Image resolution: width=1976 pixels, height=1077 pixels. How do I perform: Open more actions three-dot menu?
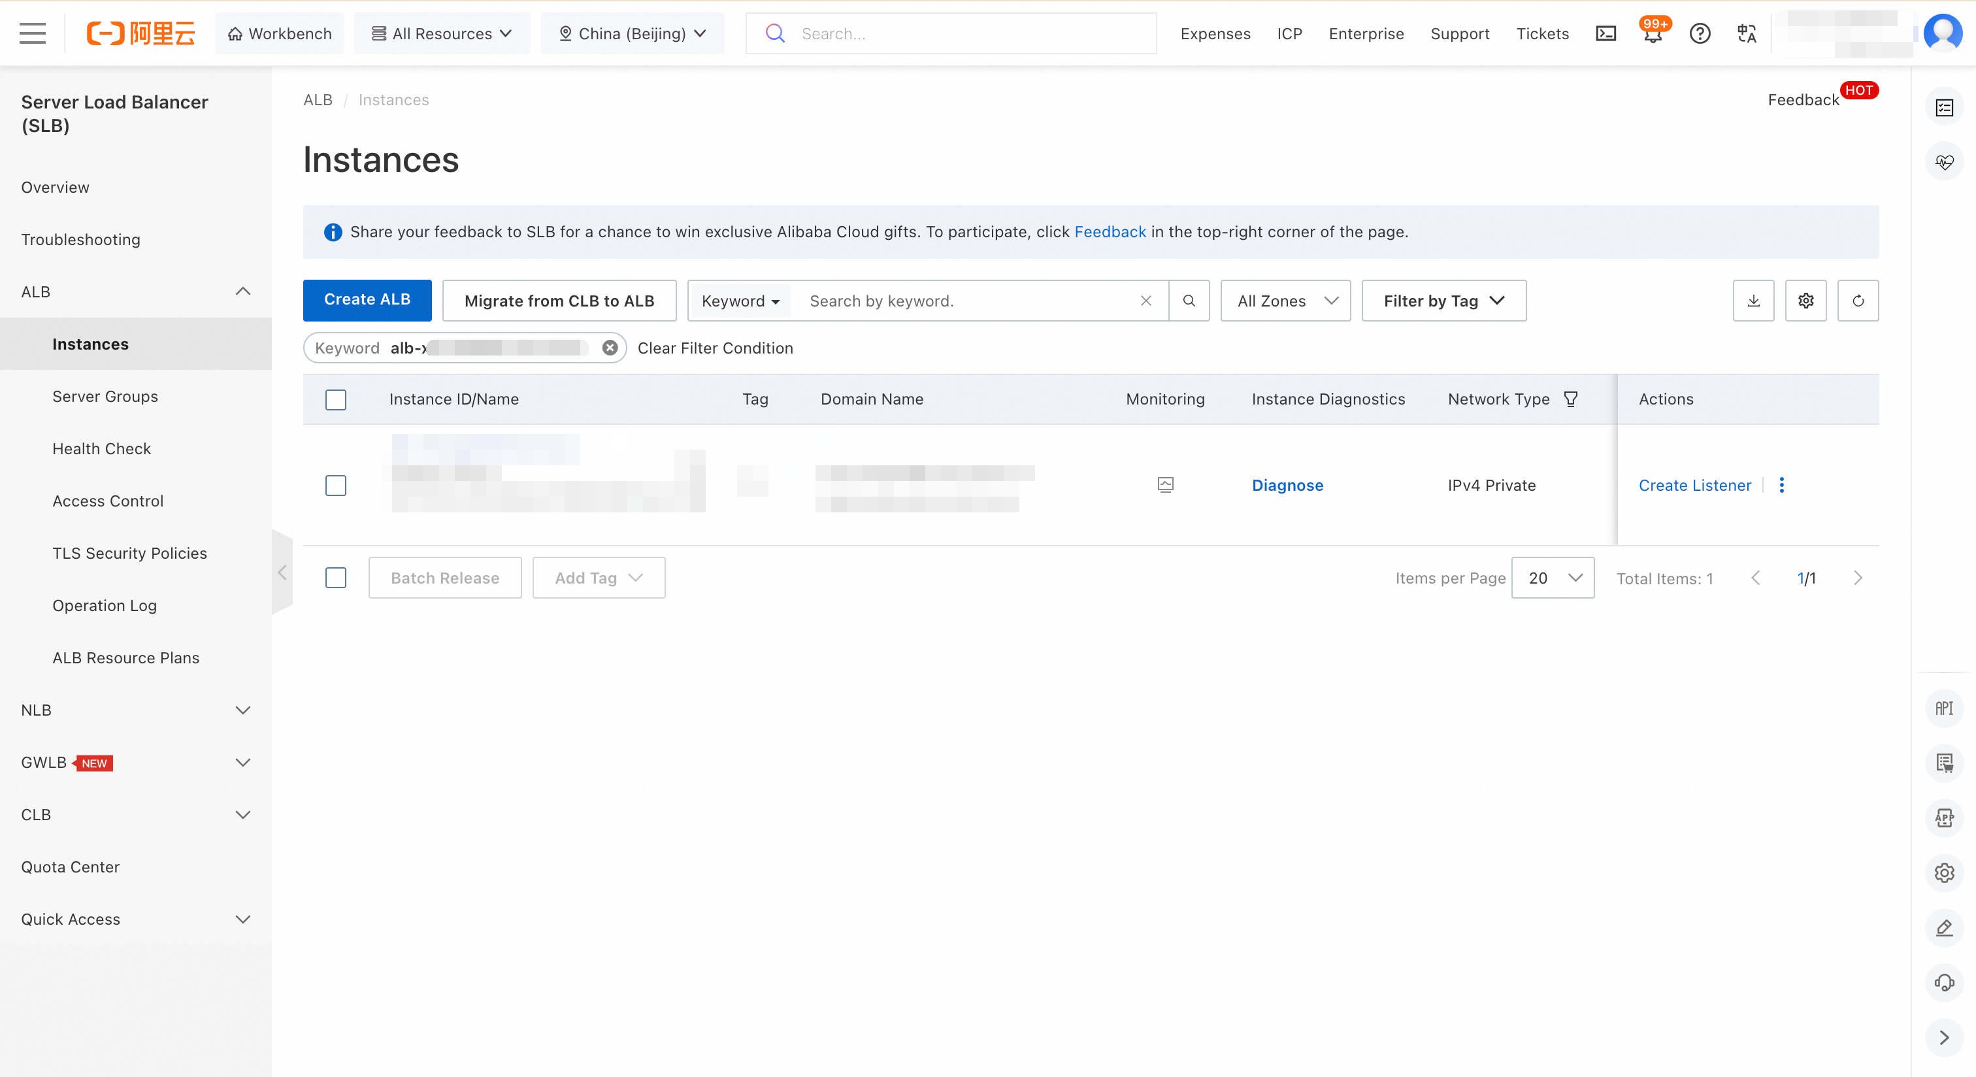1782,485
